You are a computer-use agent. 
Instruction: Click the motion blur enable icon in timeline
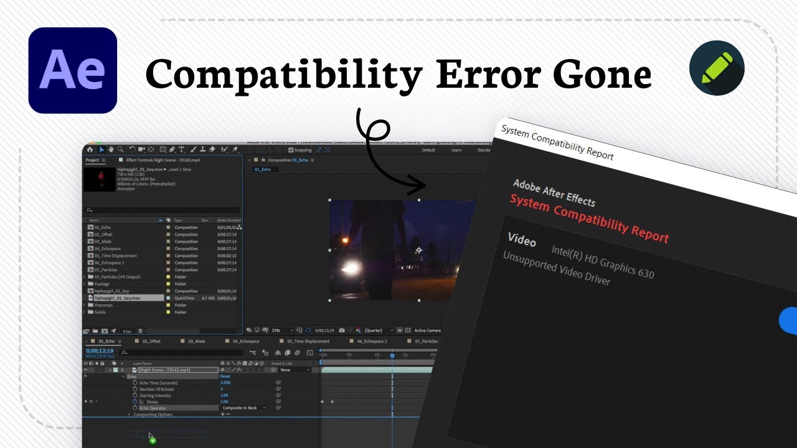297,353
